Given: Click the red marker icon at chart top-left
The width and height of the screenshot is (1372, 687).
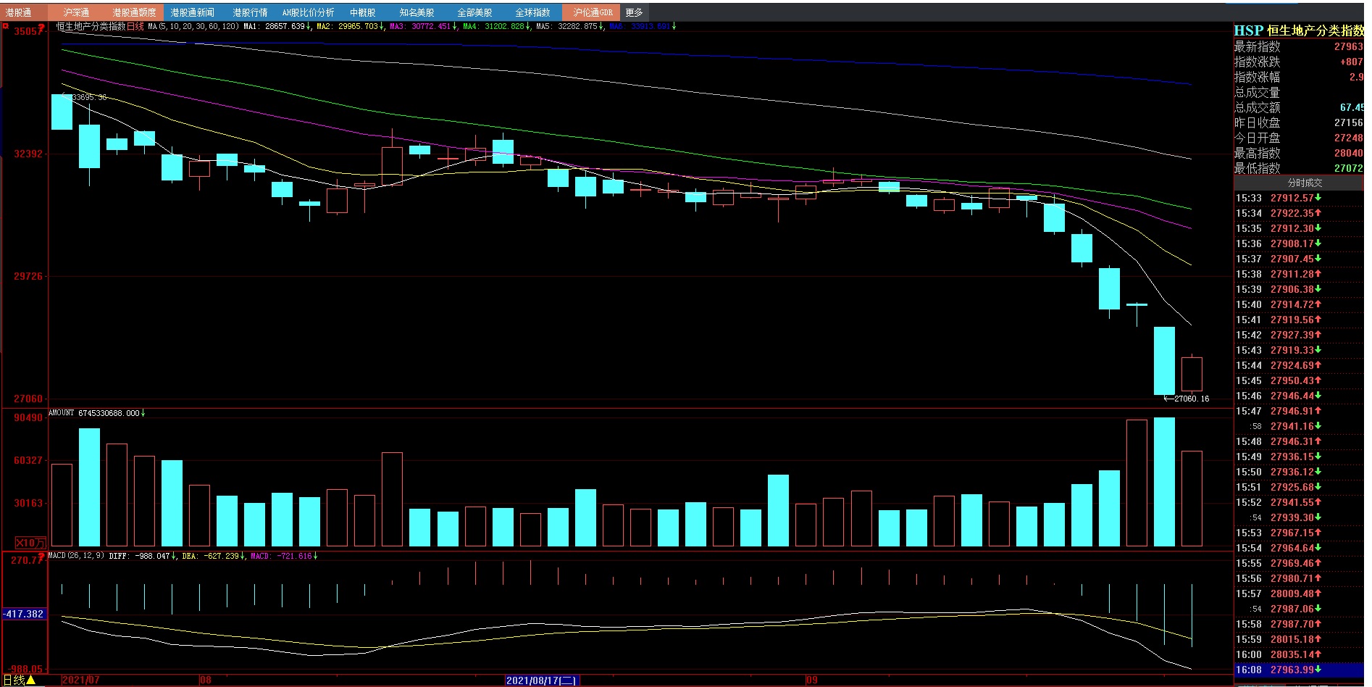Looking at the screenshot, I should pos(6,28).
